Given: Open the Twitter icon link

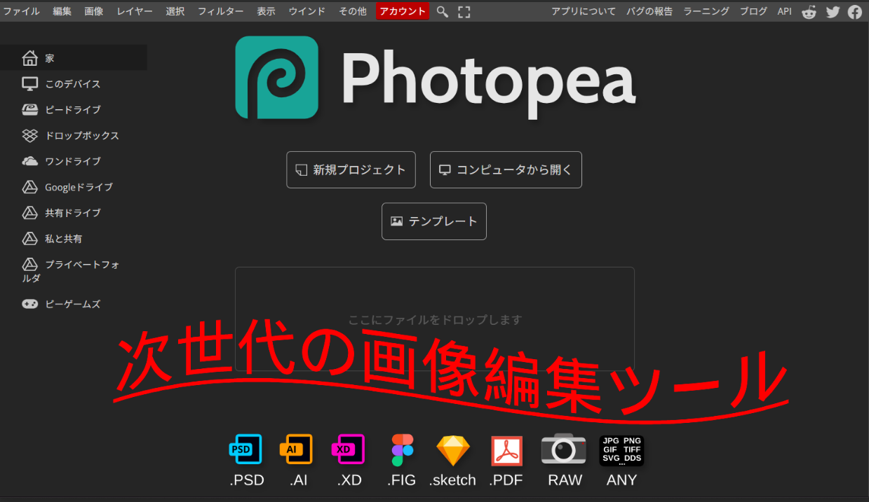Looking at the screenshot, I should point(833,12).
